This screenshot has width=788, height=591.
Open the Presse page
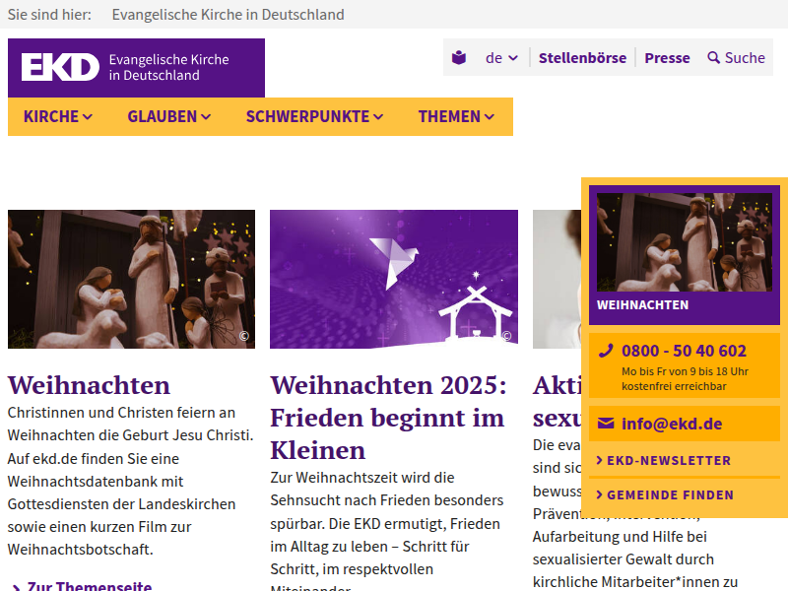tap(668, 58)
